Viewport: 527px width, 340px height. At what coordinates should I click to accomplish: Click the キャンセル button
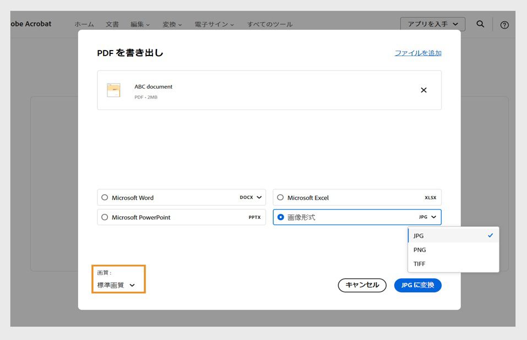[362, 285]
